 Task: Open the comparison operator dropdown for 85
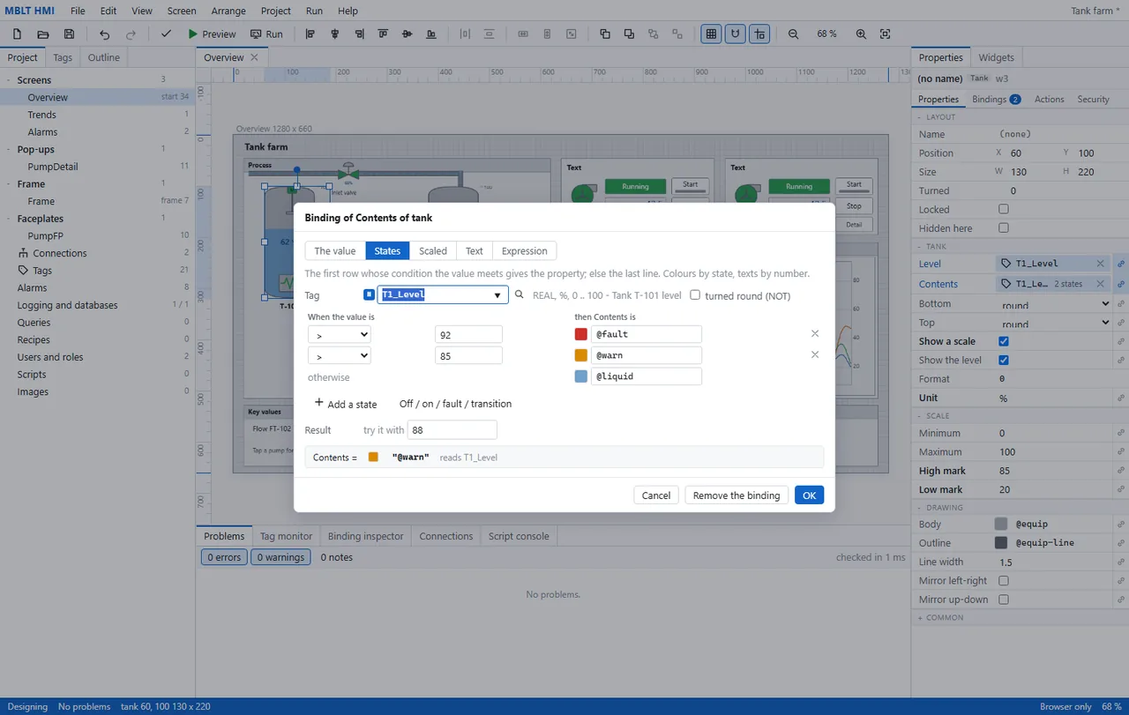pos(339,355)
